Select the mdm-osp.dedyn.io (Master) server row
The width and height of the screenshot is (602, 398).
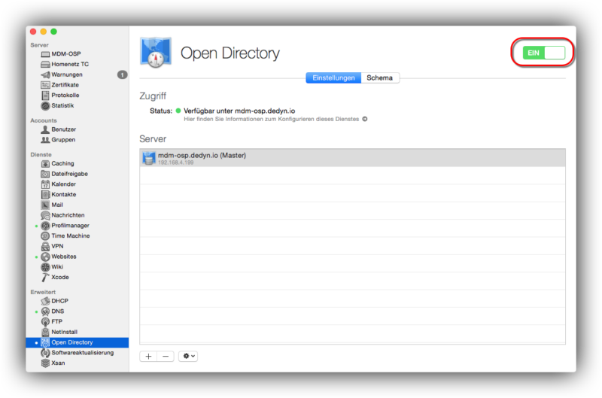(x=352, y=158)
